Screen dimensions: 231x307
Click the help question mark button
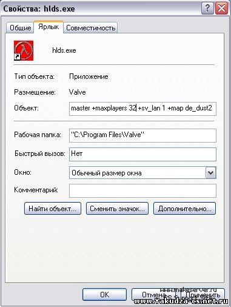tap(207, 8)
